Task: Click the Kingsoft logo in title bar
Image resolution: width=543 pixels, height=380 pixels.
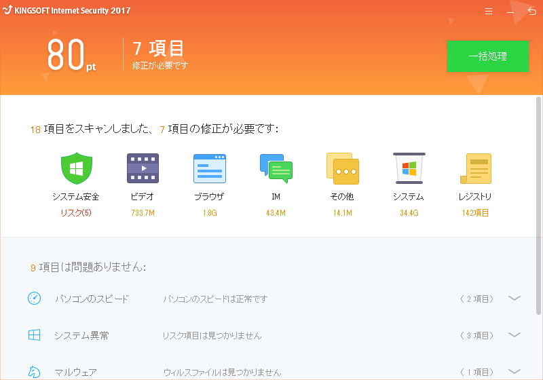Action: [x=7, y=10]
